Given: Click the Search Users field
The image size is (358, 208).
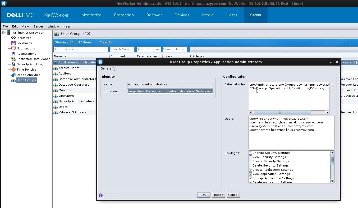Looking at the screenshot, I should (175, 49).
